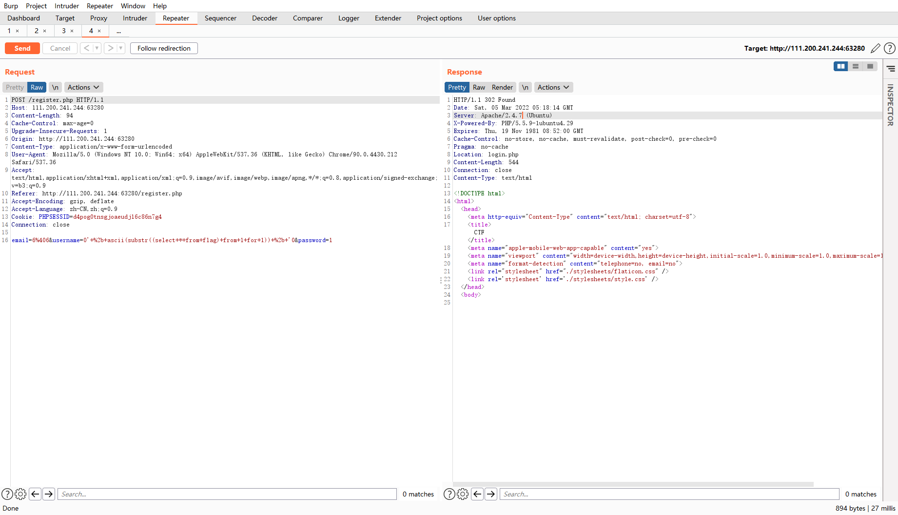Close Repeater sub-tab 3
898x515 pixels.
coord(72,31)
